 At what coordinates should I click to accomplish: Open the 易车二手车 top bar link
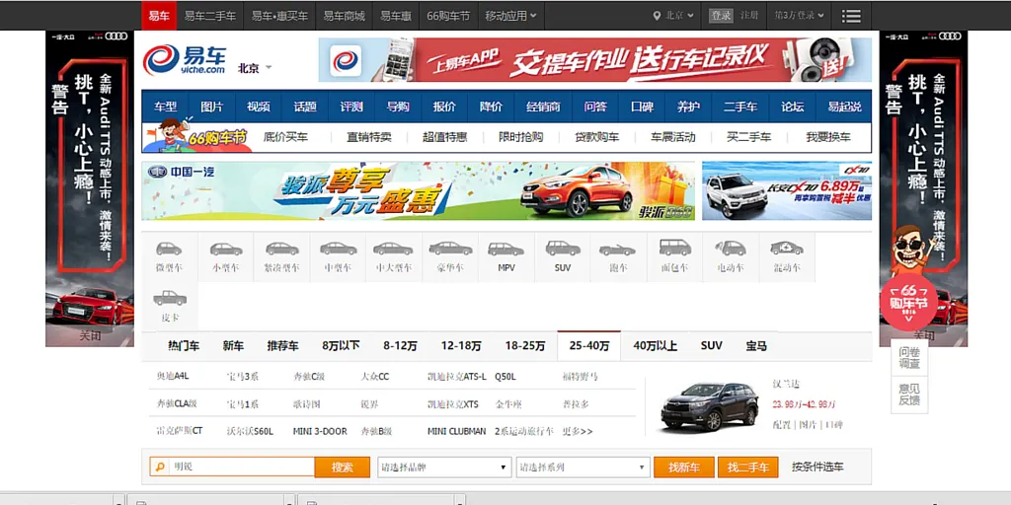pos(210,16)
